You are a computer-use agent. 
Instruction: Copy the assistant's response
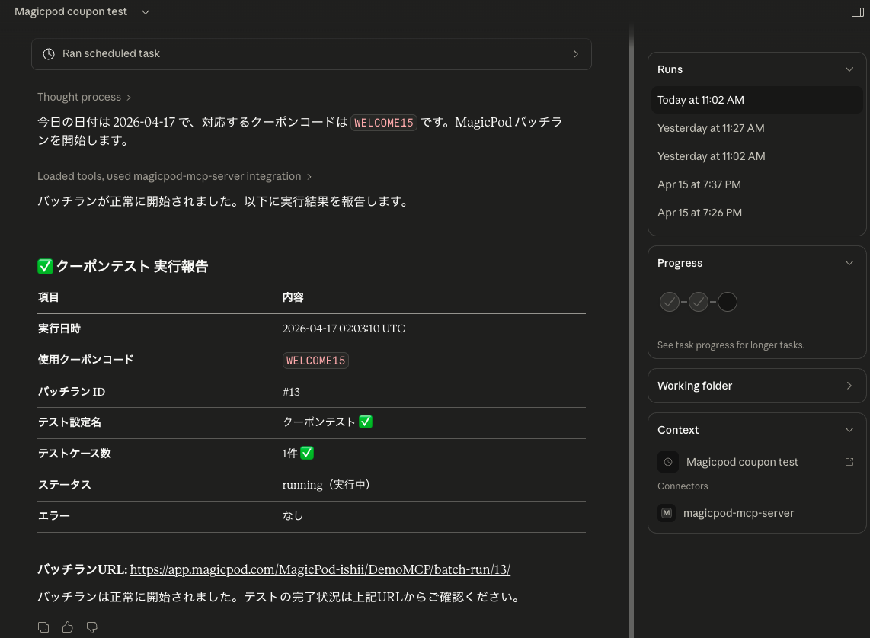(43, 627)
